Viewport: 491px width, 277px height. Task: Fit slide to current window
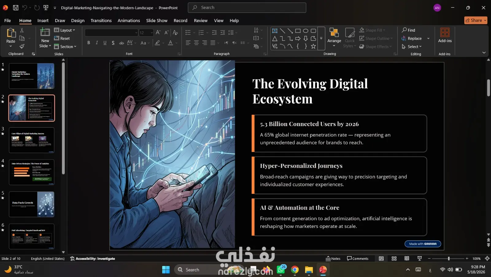pos(487,259)
